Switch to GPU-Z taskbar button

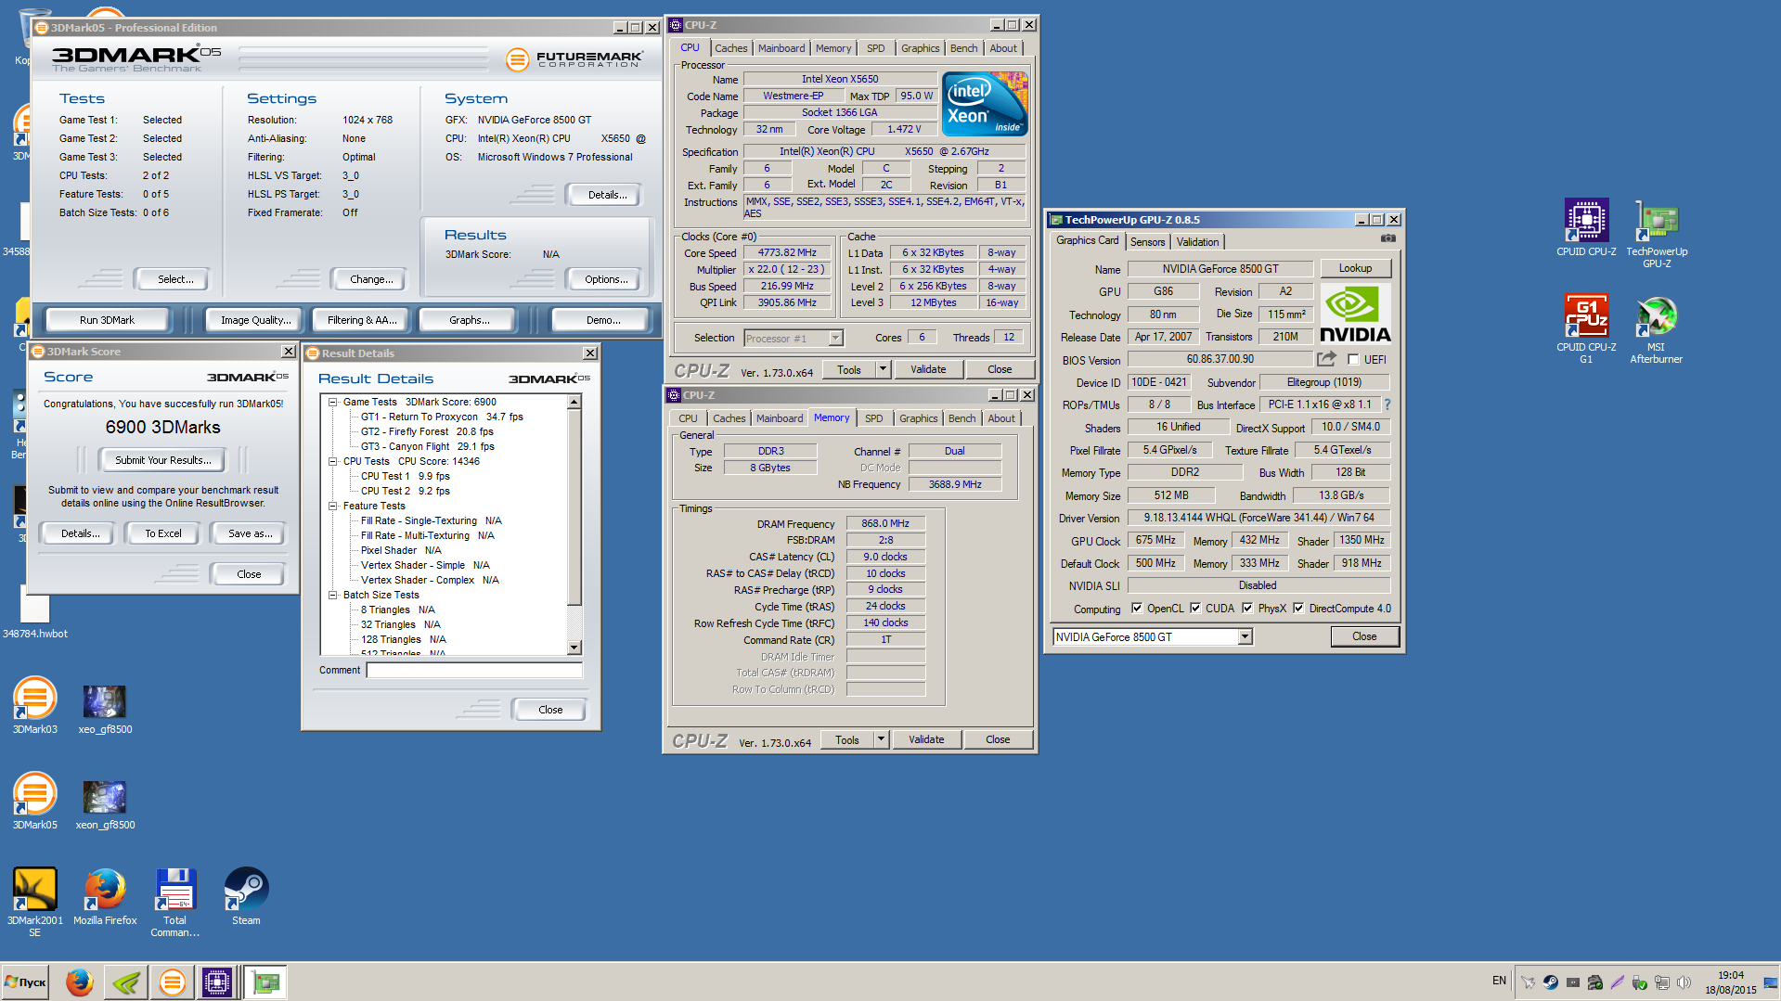click(x=266, y=982)
